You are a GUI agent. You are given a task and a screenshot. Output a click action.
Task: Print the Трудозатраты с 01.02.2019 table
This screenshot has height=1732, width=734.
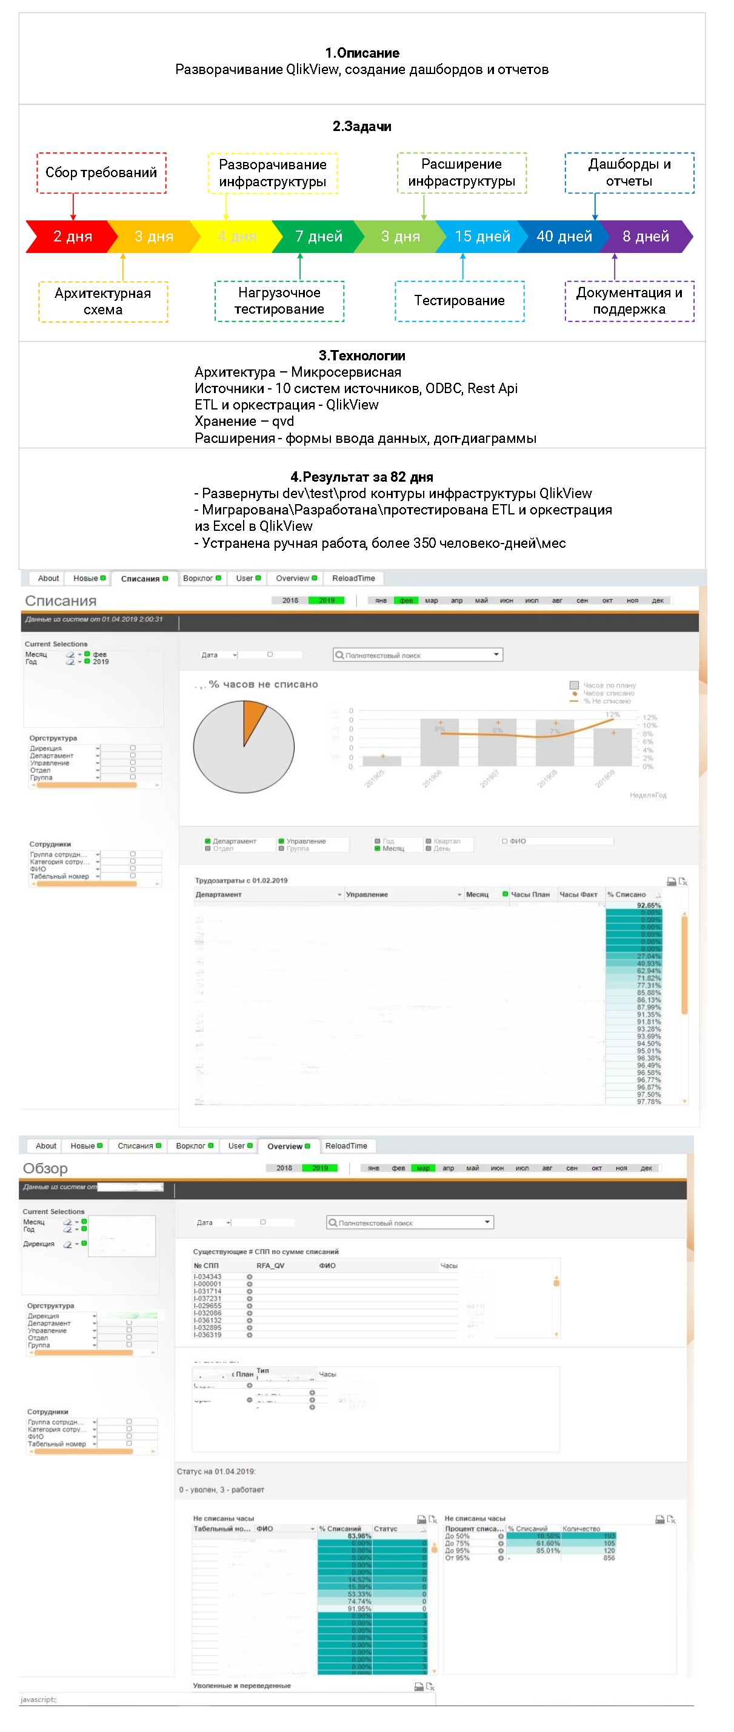670,881
